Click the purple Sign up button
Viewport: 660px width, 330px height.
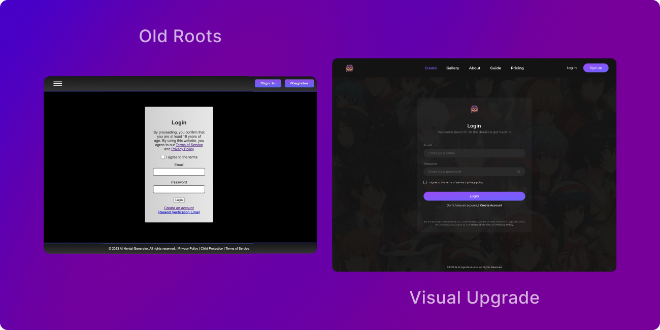596,68
